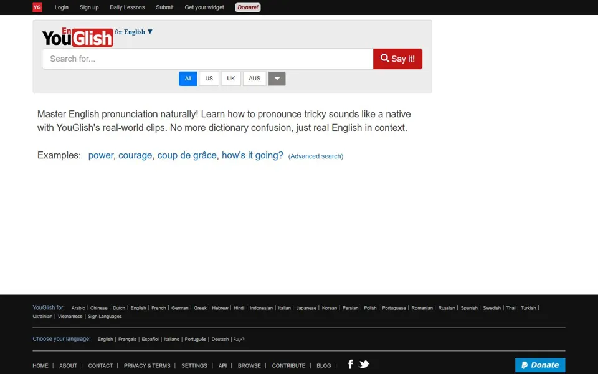Open YouGlish for Japanese

point(306,308)
